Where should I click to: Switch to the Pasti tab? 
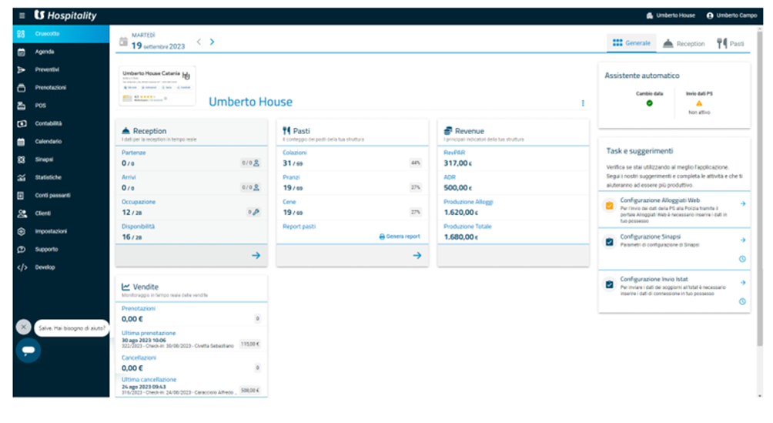tap(731, 43)
